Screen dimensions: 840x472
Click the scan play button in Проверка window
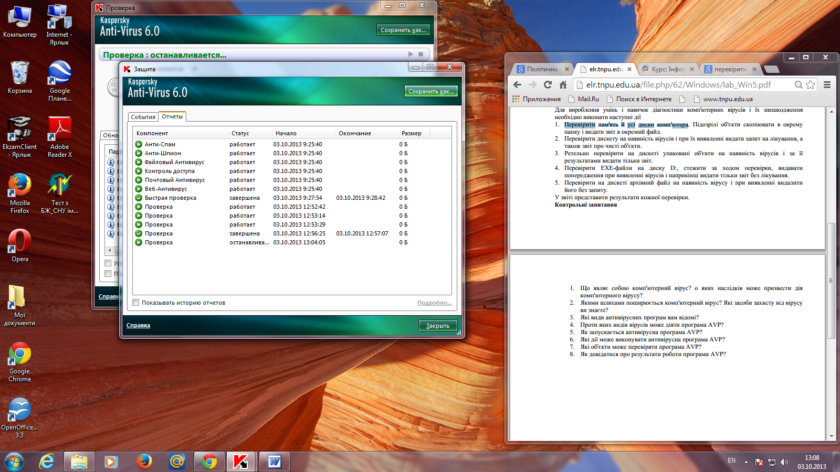[411, 54]
